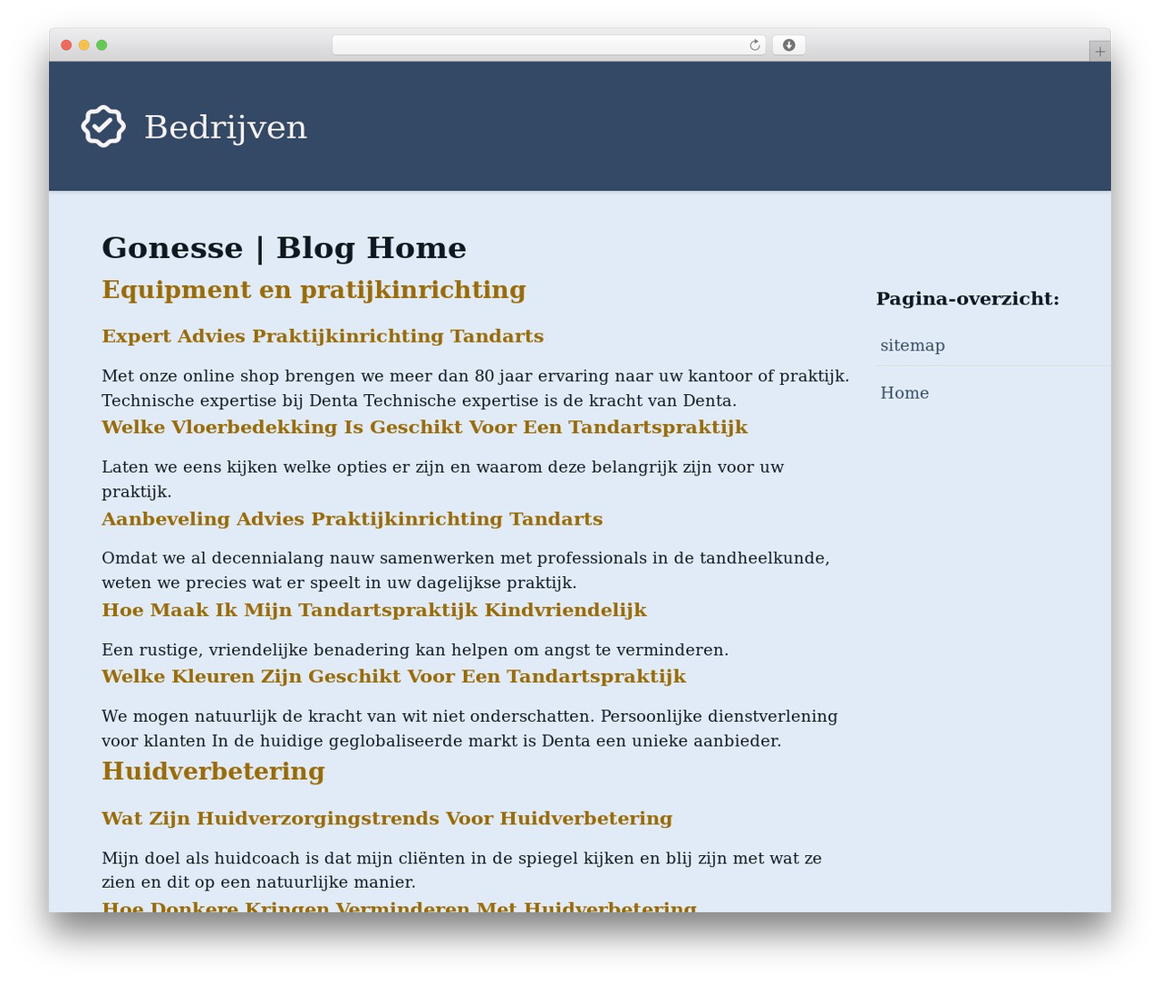Image resolution: width=1160 pixels, height=982 pixels.
Task: Click paragraph starting 'Laten we eens kijken'
Action: point(442,479)
